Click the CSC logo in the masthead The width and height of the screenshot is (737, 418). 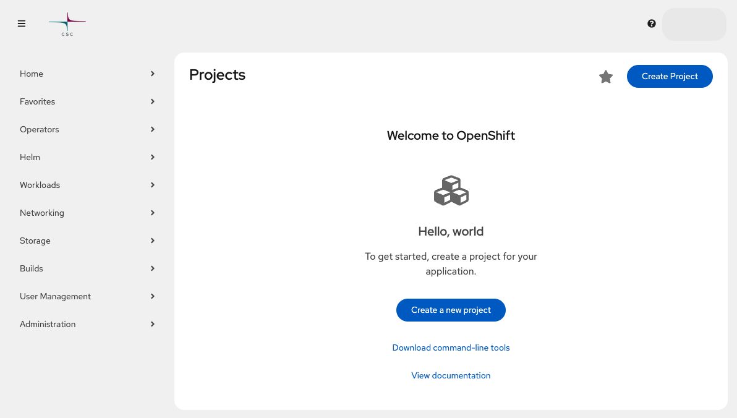[x=67, y=23]
